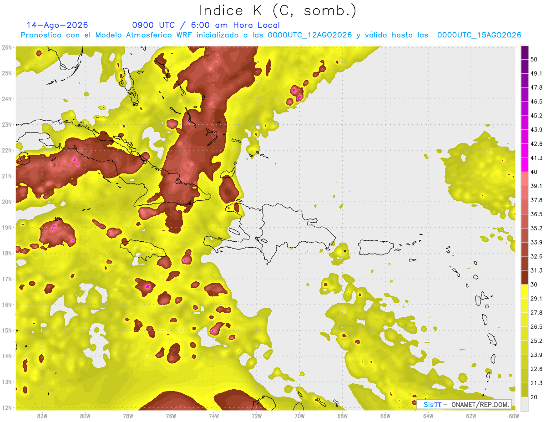
Task: Select the "14-Ago-2026" date label
Action: coord(57,25)
